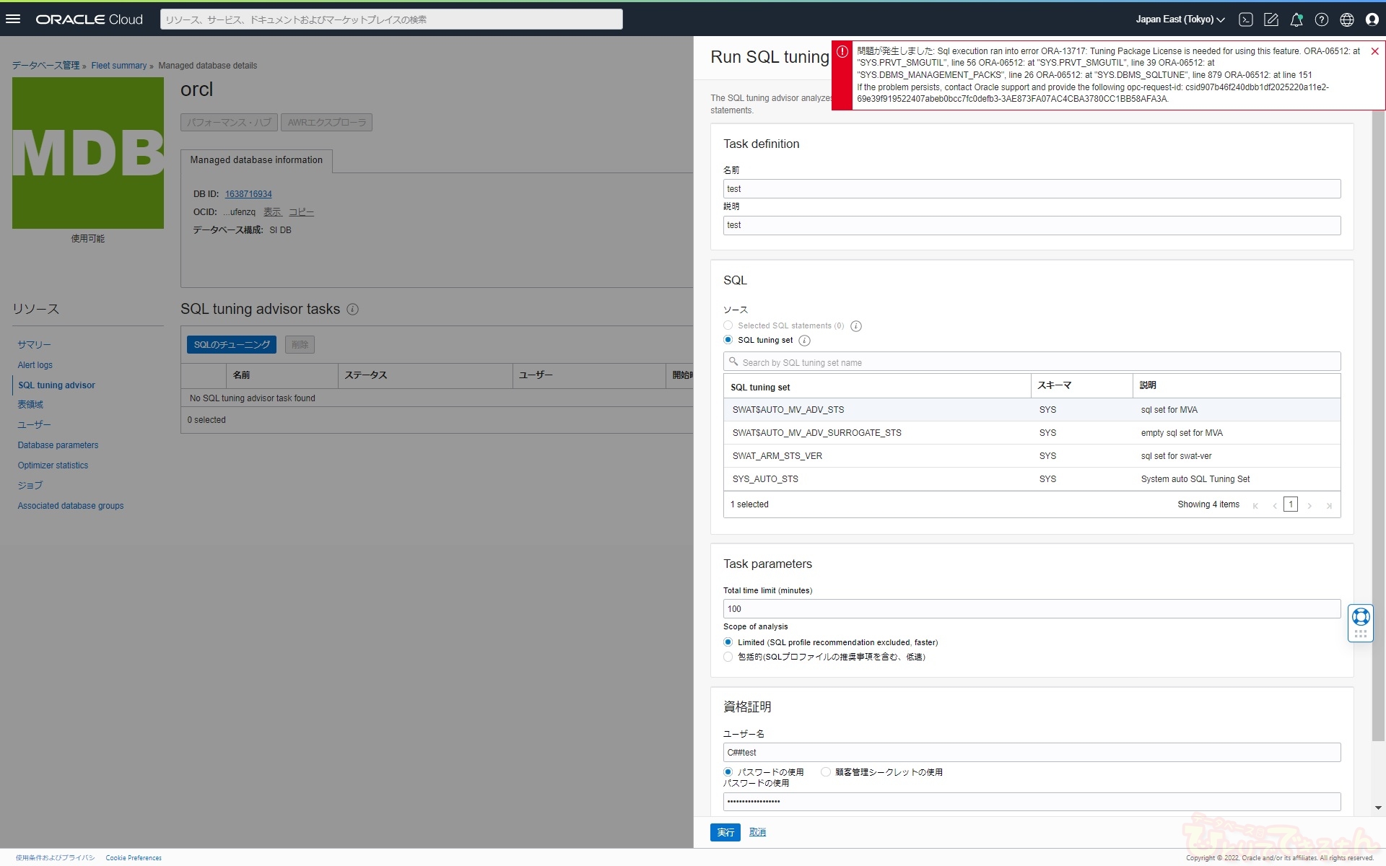Click the help question mark icon
The image size is (1386, 866).
(x=1322, y=19)
